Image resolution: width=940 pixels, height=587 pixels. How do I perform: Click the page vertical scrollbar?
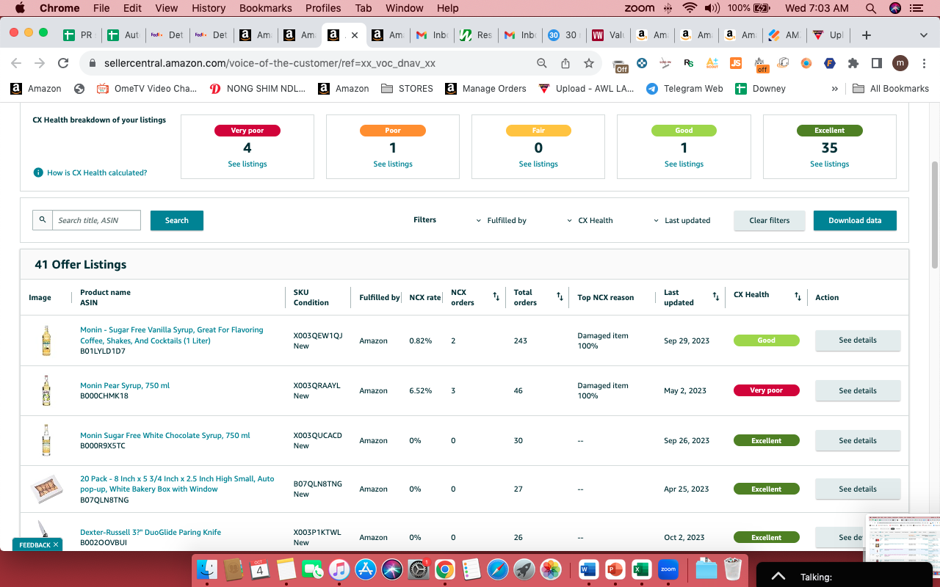[x=935, y=215]
